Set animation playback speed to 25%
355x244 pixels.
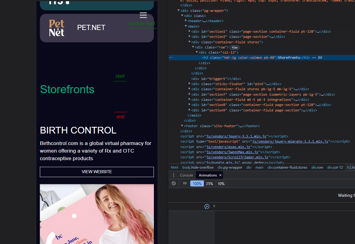(x=209, y=183)
